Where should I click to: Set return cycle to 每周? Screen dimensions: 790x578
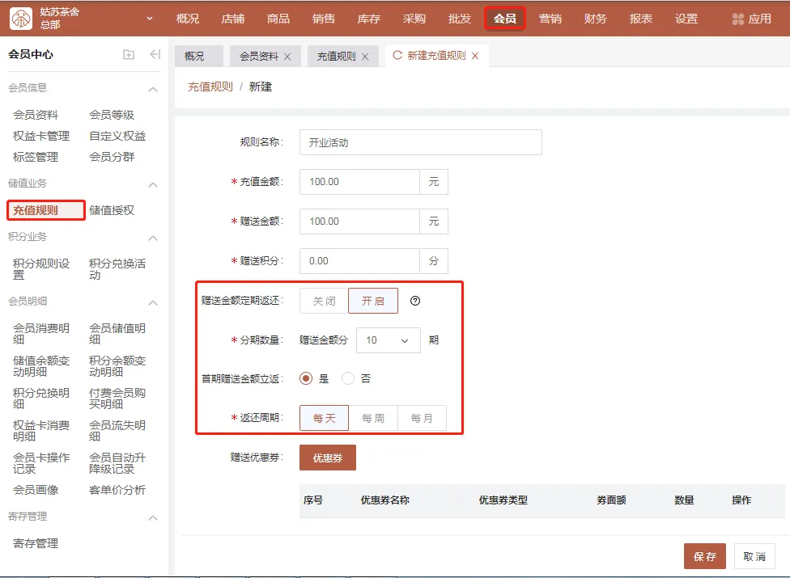tap(373, 418)
